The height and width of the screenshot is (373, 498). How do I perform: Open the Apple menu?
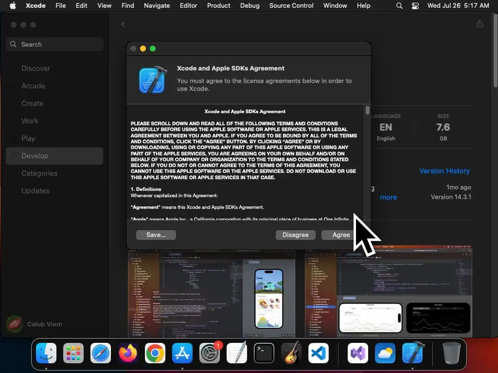[13, 5]
